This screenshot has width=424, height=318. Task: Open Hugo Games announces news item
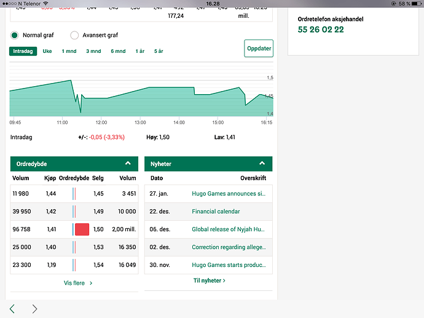(229, 194)
